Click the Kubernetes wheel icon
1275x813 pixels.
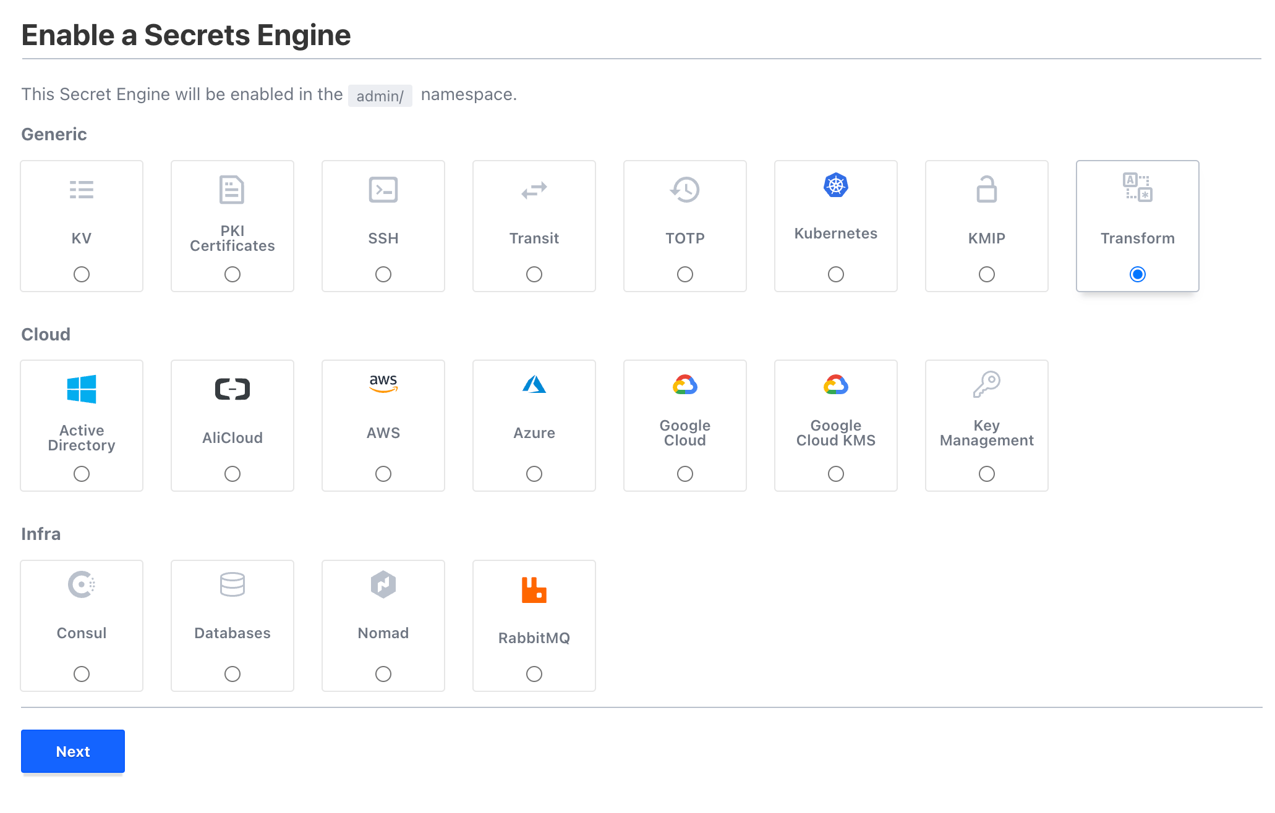point(835,185)
